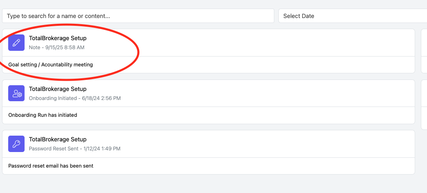Click the Note 9/15/25 8:58 AM timestamp

pyautogui.click(x=56, y=48)
